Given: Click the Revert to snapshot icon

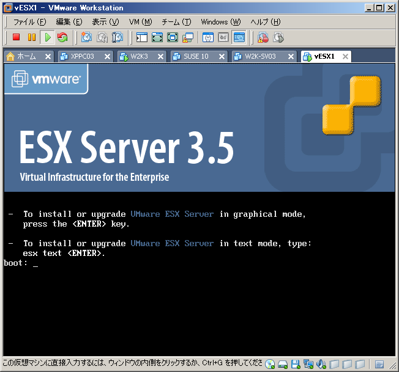Looking at the screenshot, I should point(102,37).
